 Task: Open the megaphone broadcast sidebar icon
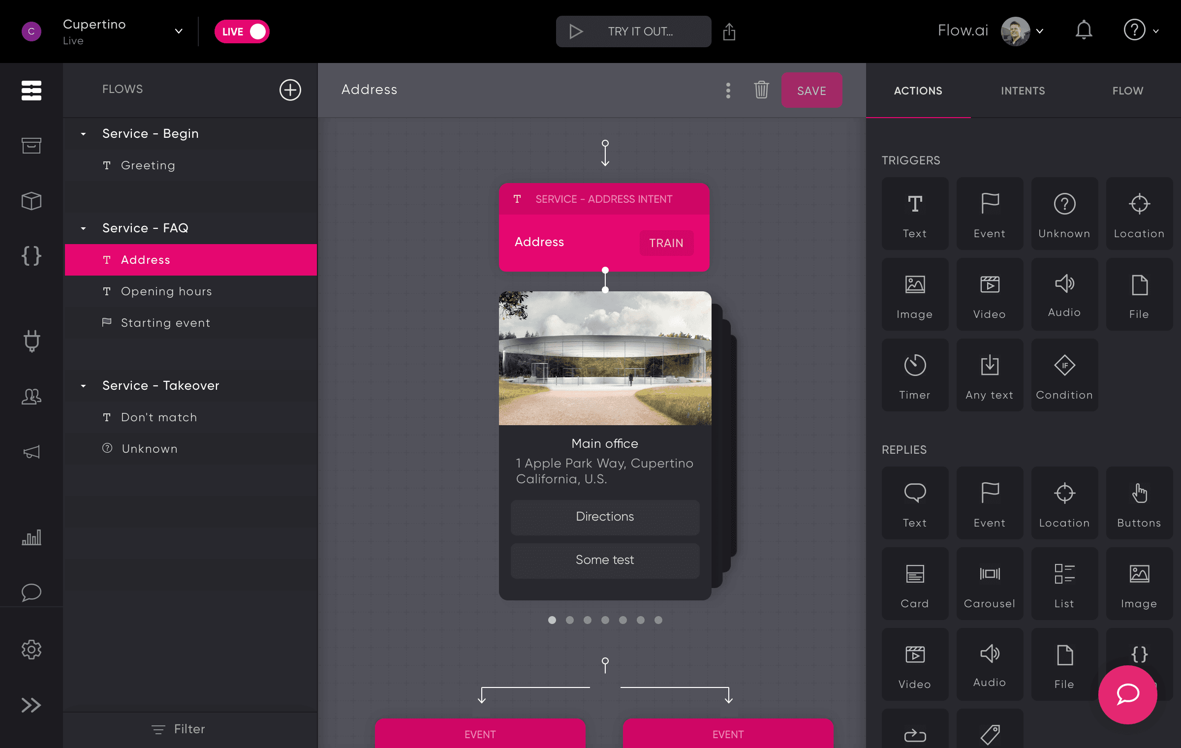point(31,452)
